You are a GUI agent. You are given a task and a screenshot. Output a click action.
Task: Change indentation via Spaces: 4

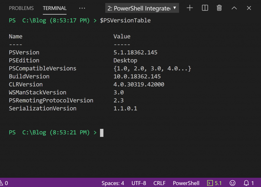pos(113,183)
